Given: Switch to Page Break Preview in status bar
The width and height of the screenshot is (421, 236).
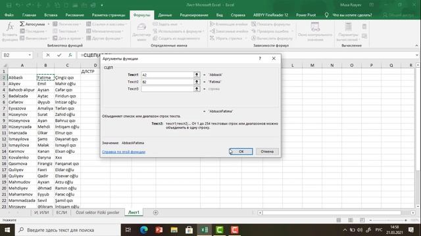Looking at the screenshot, I should click(362, 220).
